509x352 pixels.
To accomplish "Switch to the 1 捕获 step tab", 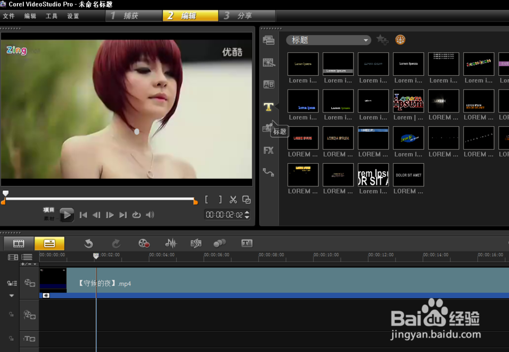I will point(134,16).
